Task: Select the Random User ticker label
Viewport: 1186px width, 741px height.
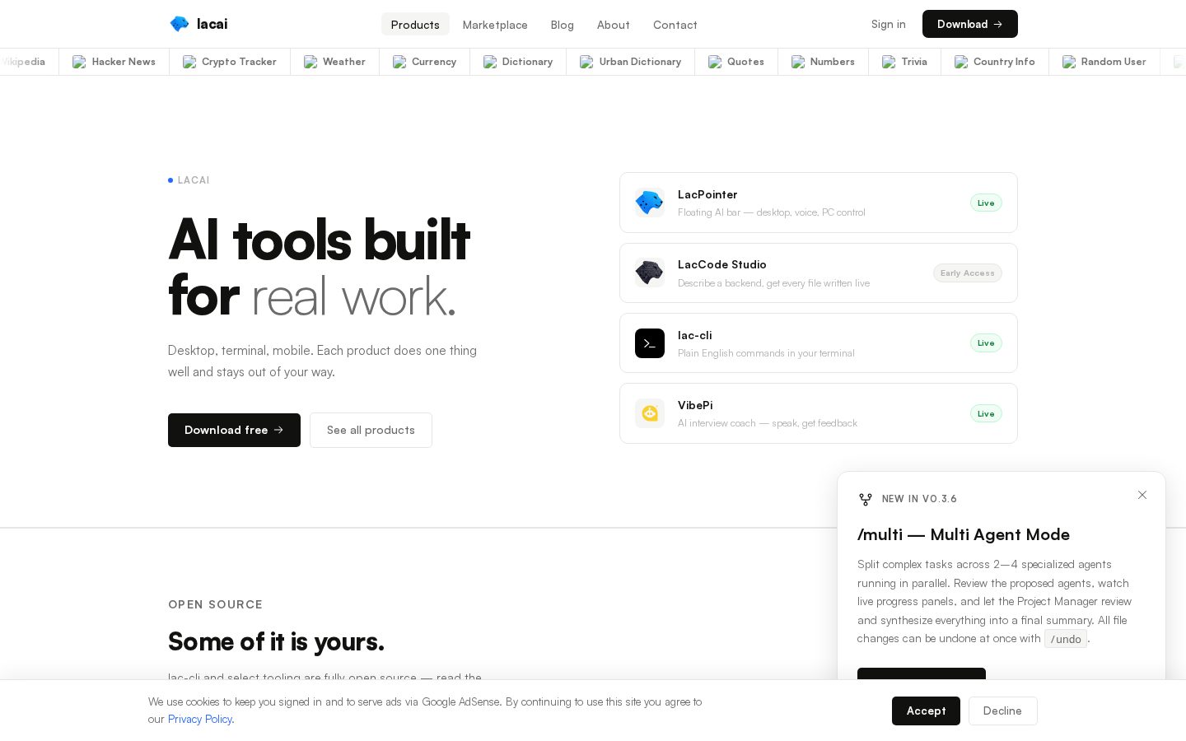Action: click(x=1114, y=62)
